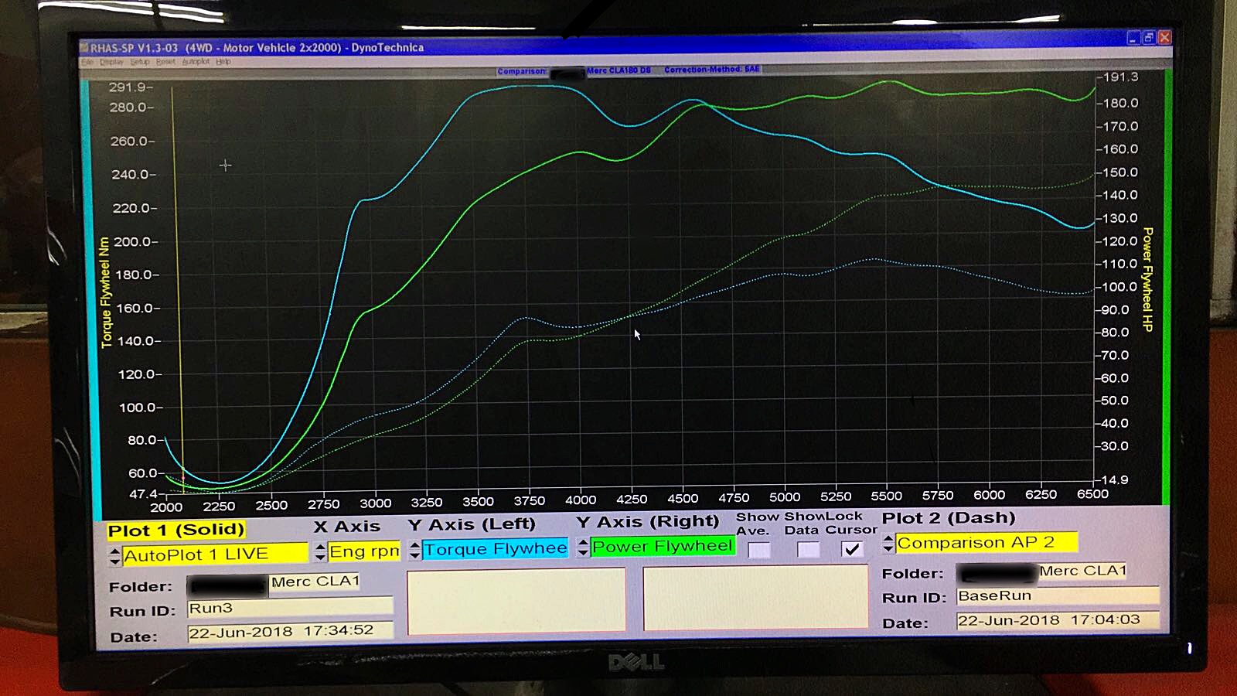The image size is (1237, 696).
Task: Click the crosshair cursor marker on the graph
Action: (225, 165)
